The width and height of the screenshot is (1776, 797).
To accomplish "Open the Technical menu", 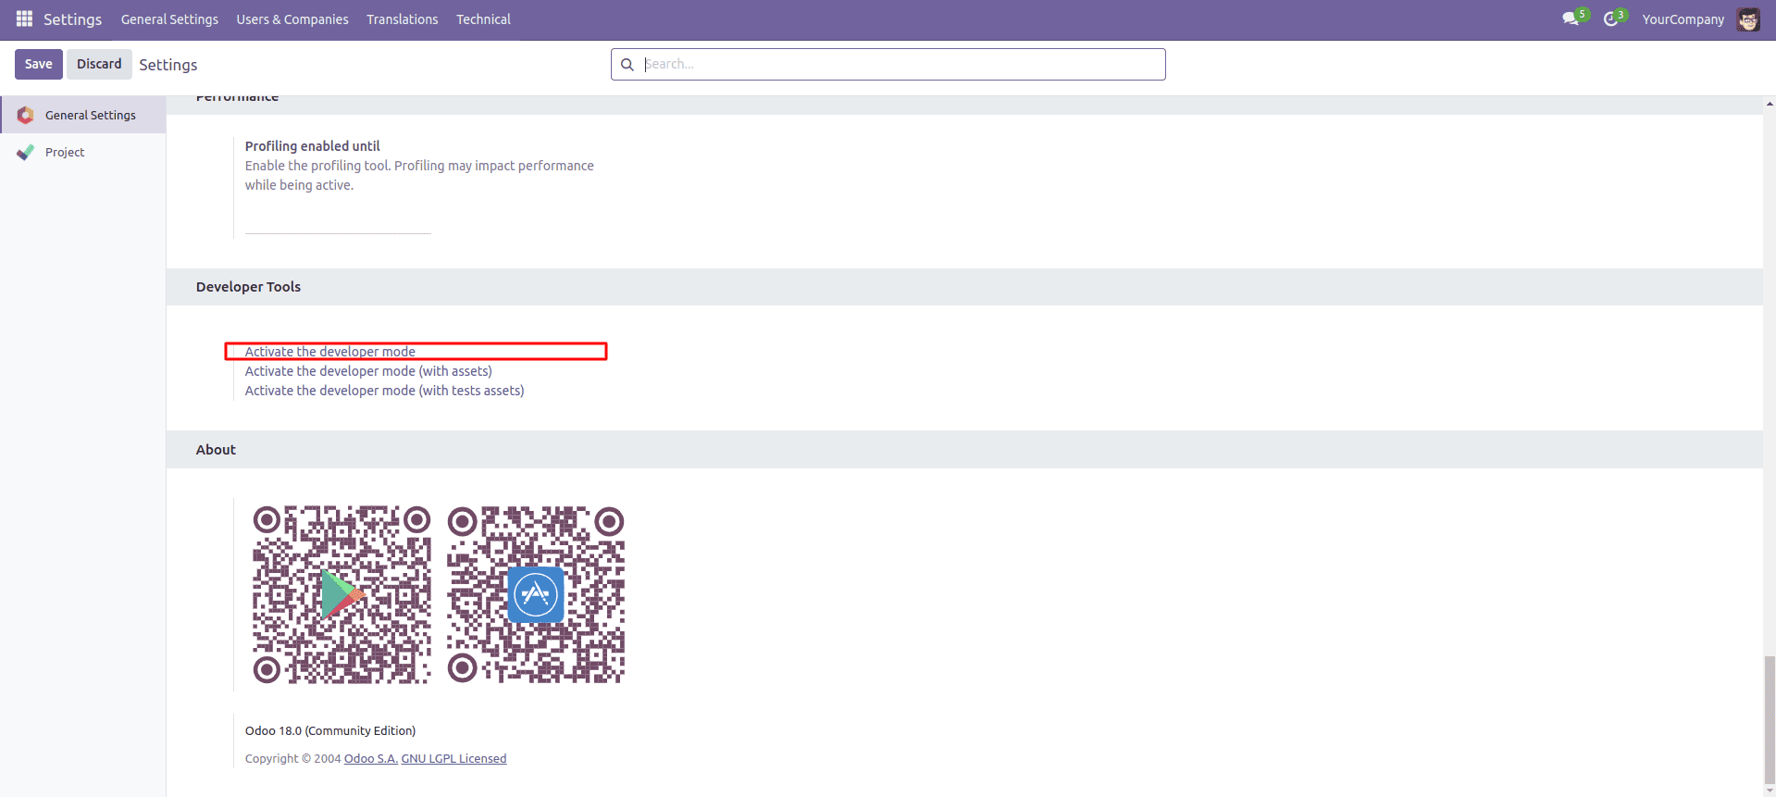I will coord(483,19).
